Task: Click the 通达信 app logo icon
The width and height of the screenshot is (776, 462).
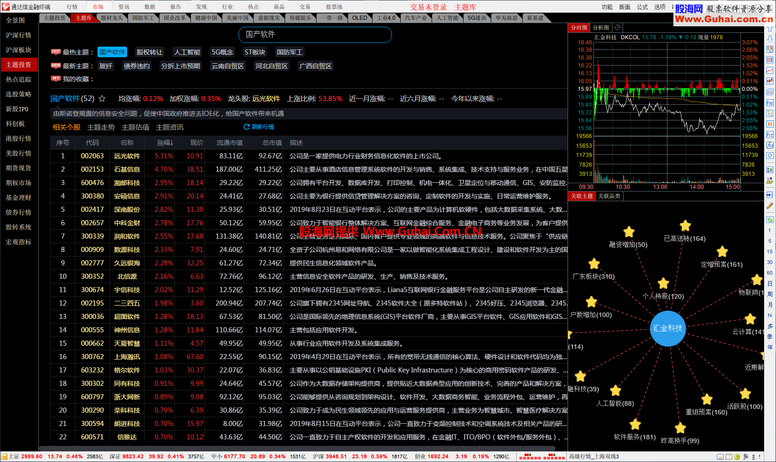Action: click(x=6, y=6)
